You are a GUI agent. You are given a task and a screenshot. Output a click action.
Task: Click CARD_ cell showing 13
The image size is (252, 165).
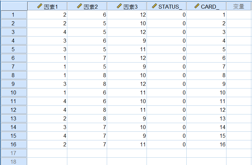point(207,118)
